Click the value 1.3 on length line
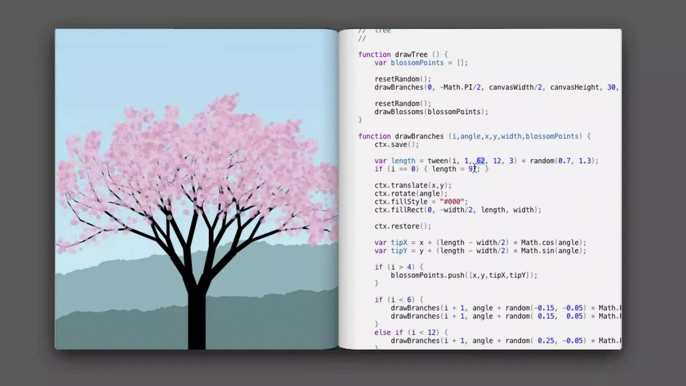 tap(585, 161)
